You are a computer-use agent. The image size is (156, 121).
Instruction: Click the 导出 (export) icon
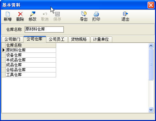[x=84, y=14]
